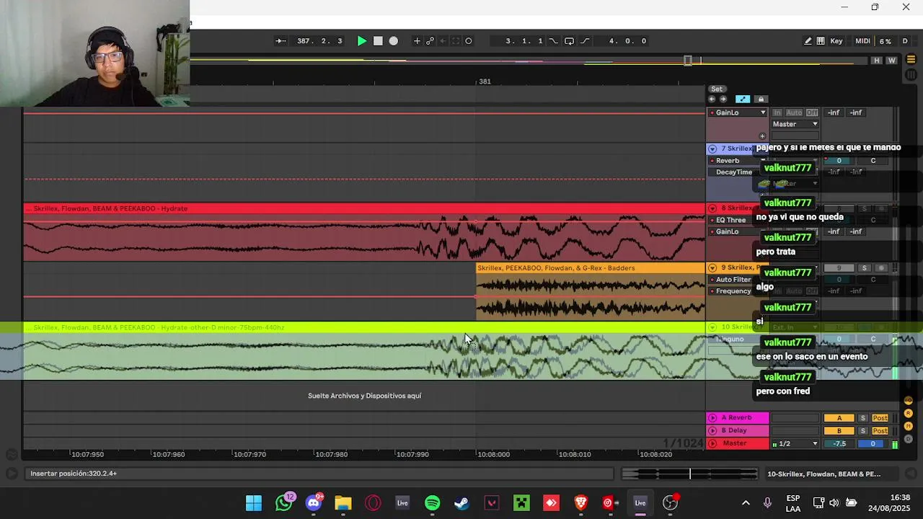
Task: Click B Delay return track name
Action: (x=735, y=430)
